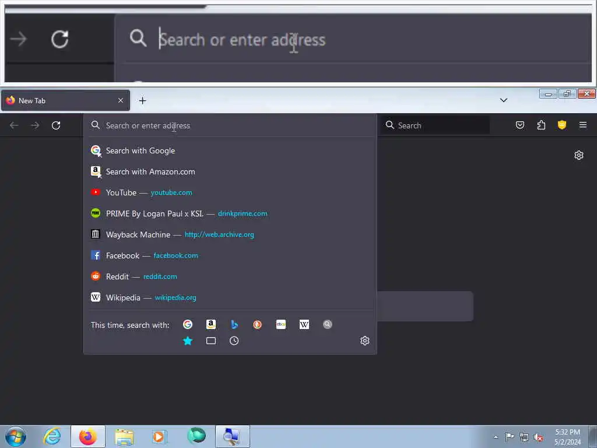Viewport: 597px width, 448px height.
Task: Open the new tab page settings gear
Action: tap(579, 155)
